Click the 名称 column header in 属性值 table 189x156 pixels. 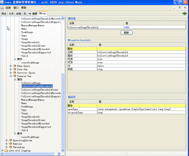(95, 23)
